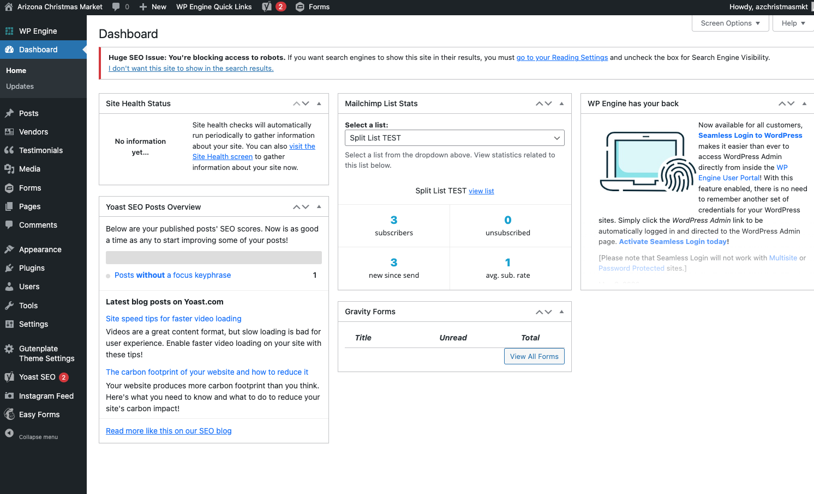Click the Gravity Forms icon in admin bar

(300, 7)
